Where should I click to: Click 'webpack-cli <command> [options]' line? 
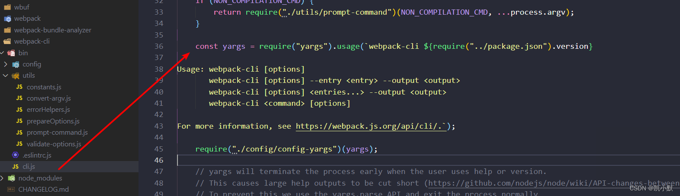pyautogui.click(x=280, y=103)
